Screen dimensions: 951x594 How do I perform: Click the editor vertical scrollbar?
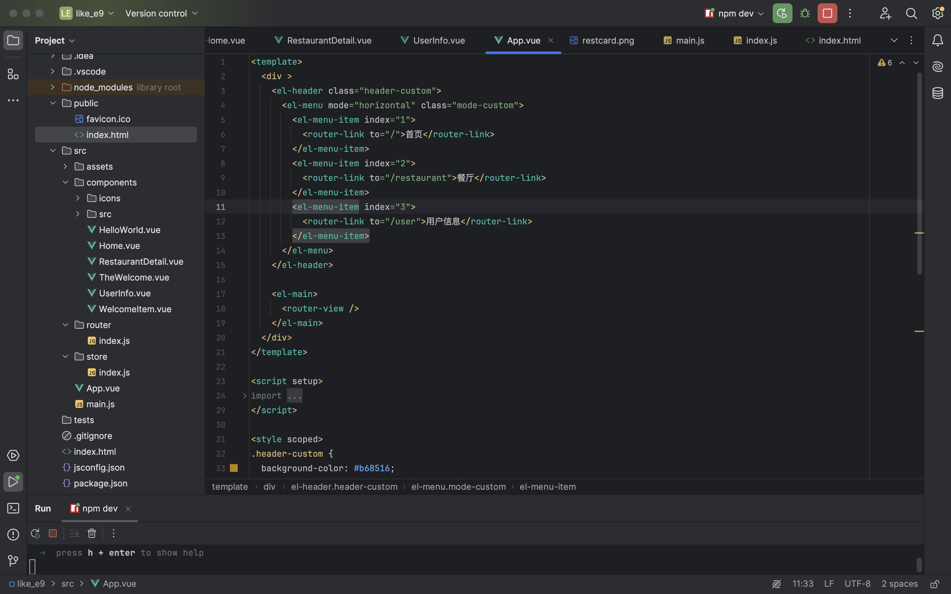tap(919, 173)
